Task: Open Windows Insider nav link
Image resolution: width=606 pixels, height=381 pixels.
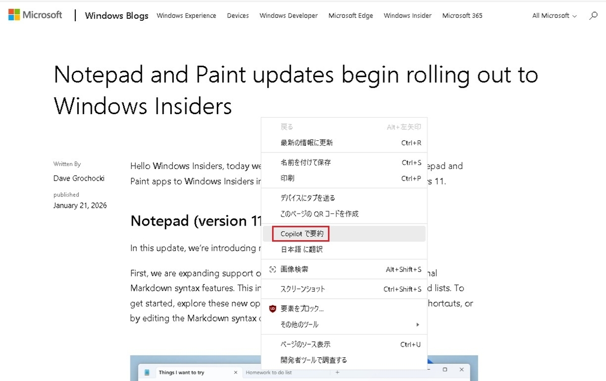Action: tap(408, 16)
